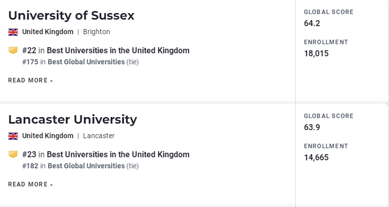Click the ranking badge icon next to #23

pos(13,154)
